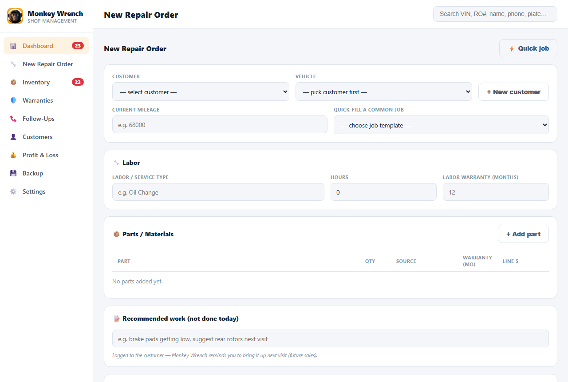Click the Customers person icon
The image size is (568, 382).
click(x=13, y=137)
